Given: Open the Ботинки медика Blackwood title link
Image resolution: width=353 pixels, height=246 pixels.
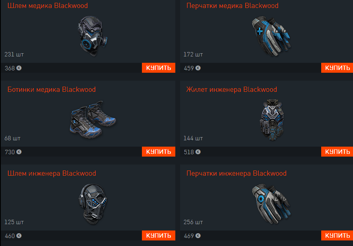Looking at the screenshot, I should [52, 89].
